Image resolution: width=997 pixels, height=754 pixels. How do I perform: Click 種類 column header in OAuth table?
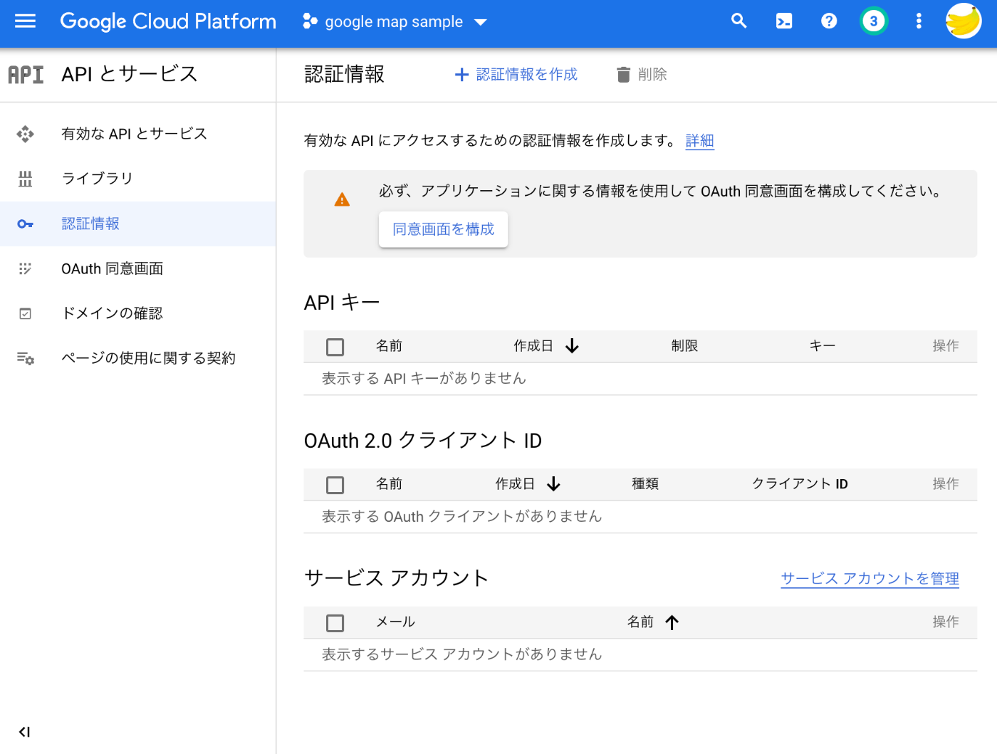(645, 484)
